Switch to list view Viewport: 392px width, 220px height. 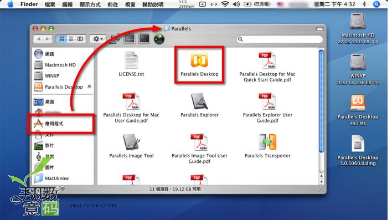click(71, 39)
